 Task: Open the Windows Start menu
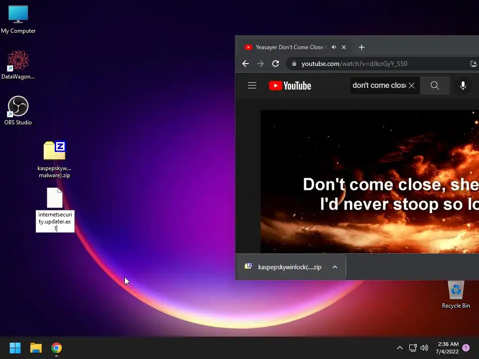coord(15,348)
